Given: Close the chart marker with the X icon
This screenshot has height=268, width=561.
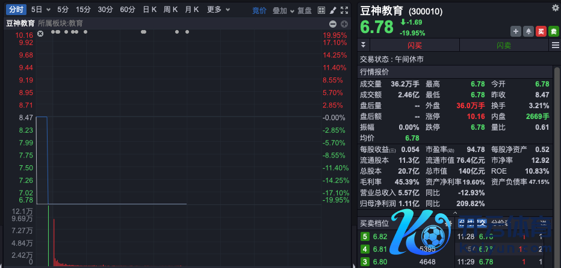Looking at the screenshot, I should (x=40, y=34).
